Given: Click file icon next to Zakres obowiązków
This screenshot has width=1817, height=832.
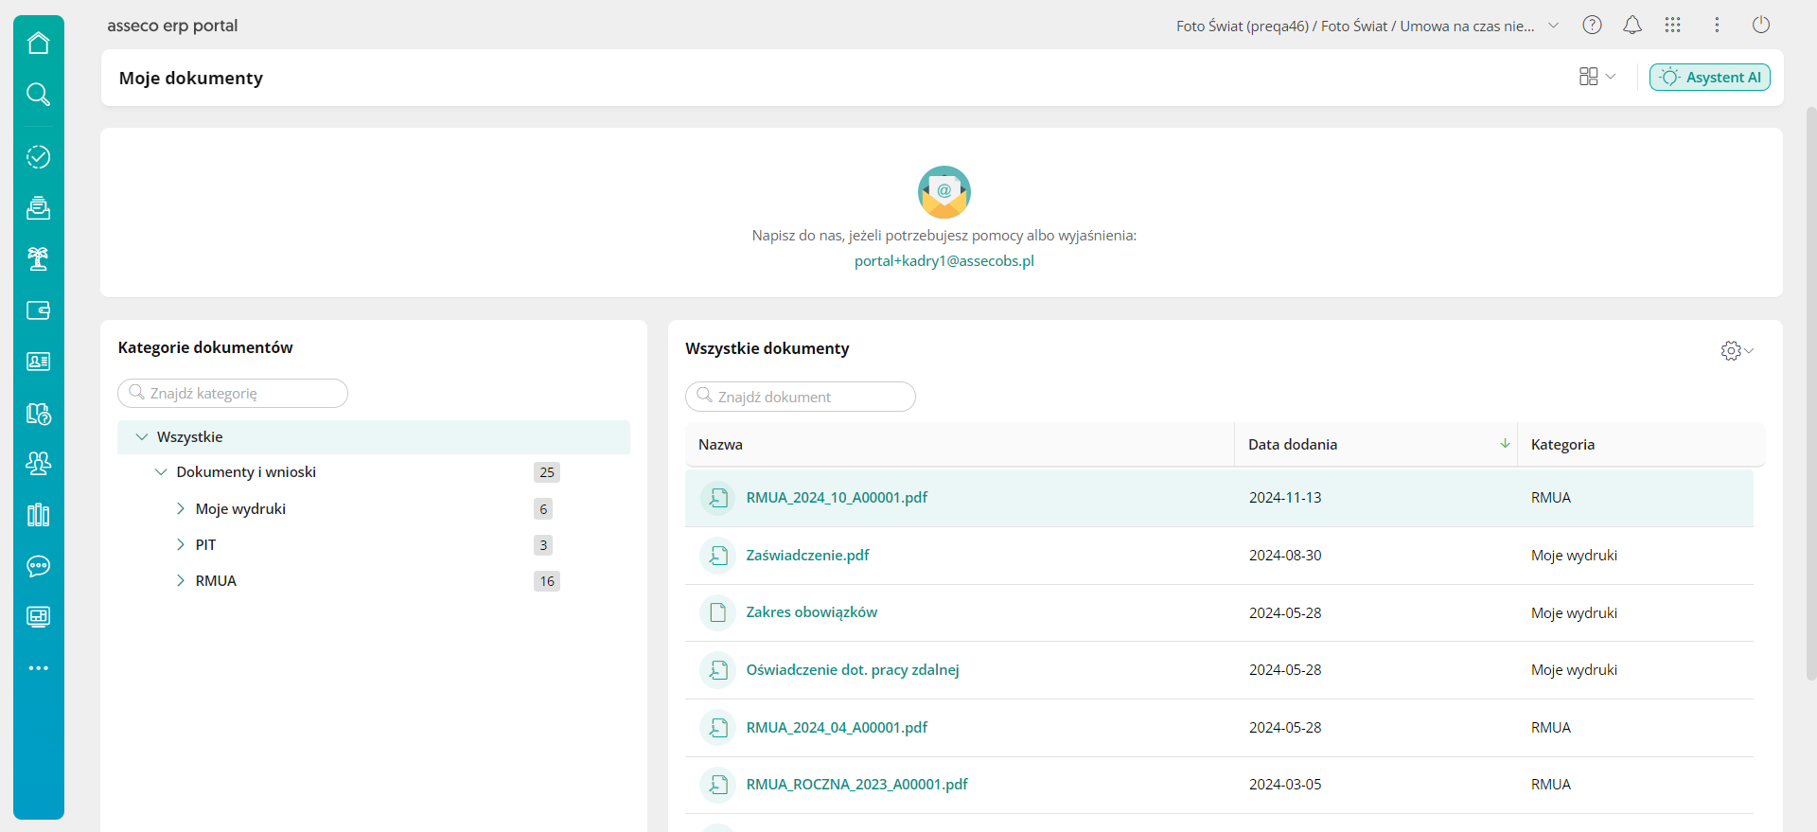Looking at the screenshot, I should pyautogui.click(x=718, y=612).
